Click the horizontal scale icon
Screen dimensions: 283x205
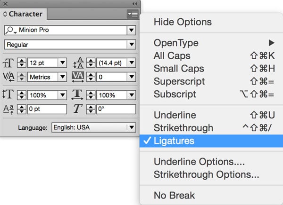(78, 95)
